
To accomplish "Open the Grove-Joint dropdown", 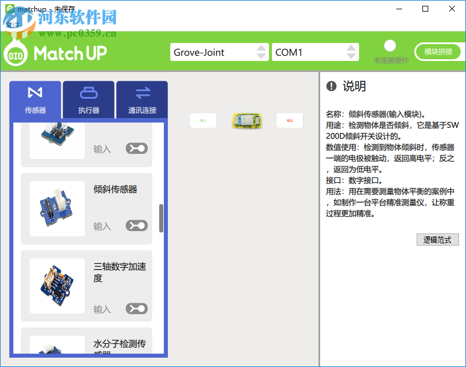I will pos(220,52).
